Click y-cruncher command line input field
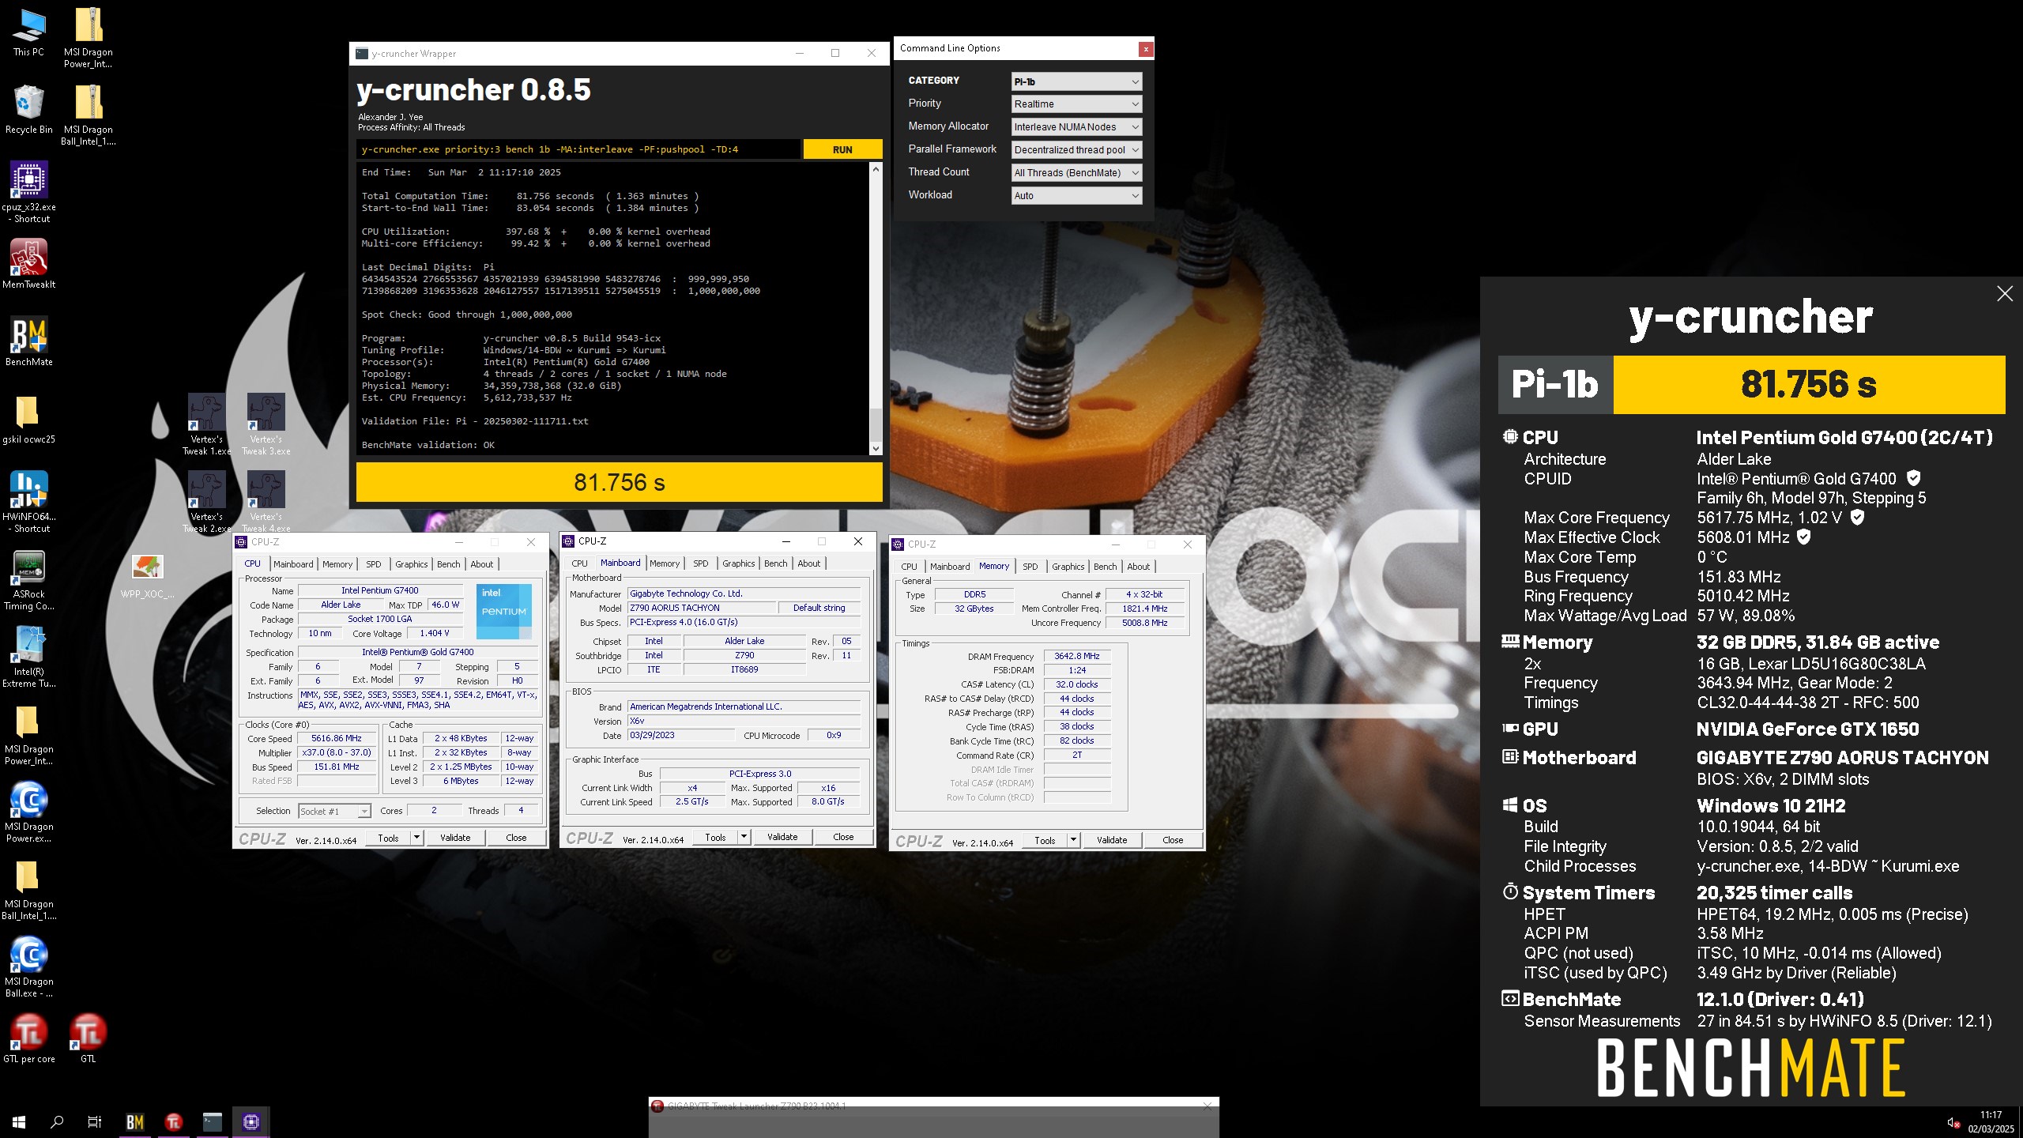 tap(578, 149)
